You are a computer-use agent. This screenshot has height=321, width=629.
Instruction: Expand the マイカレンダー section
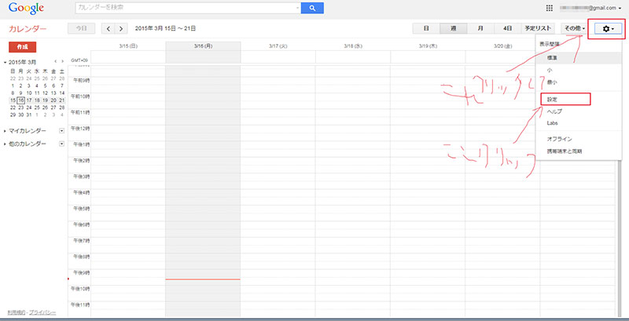[x=5, y=131]
